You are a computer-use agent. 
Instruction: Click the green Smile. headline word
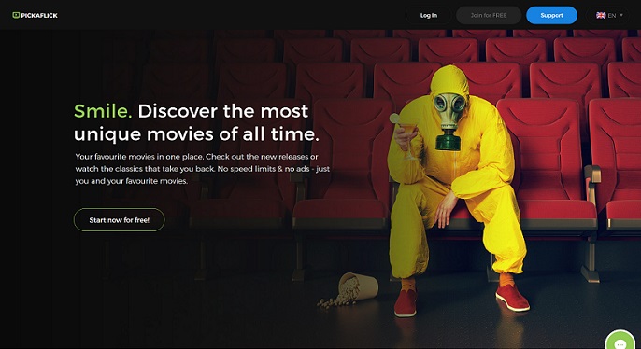[103, 111]
